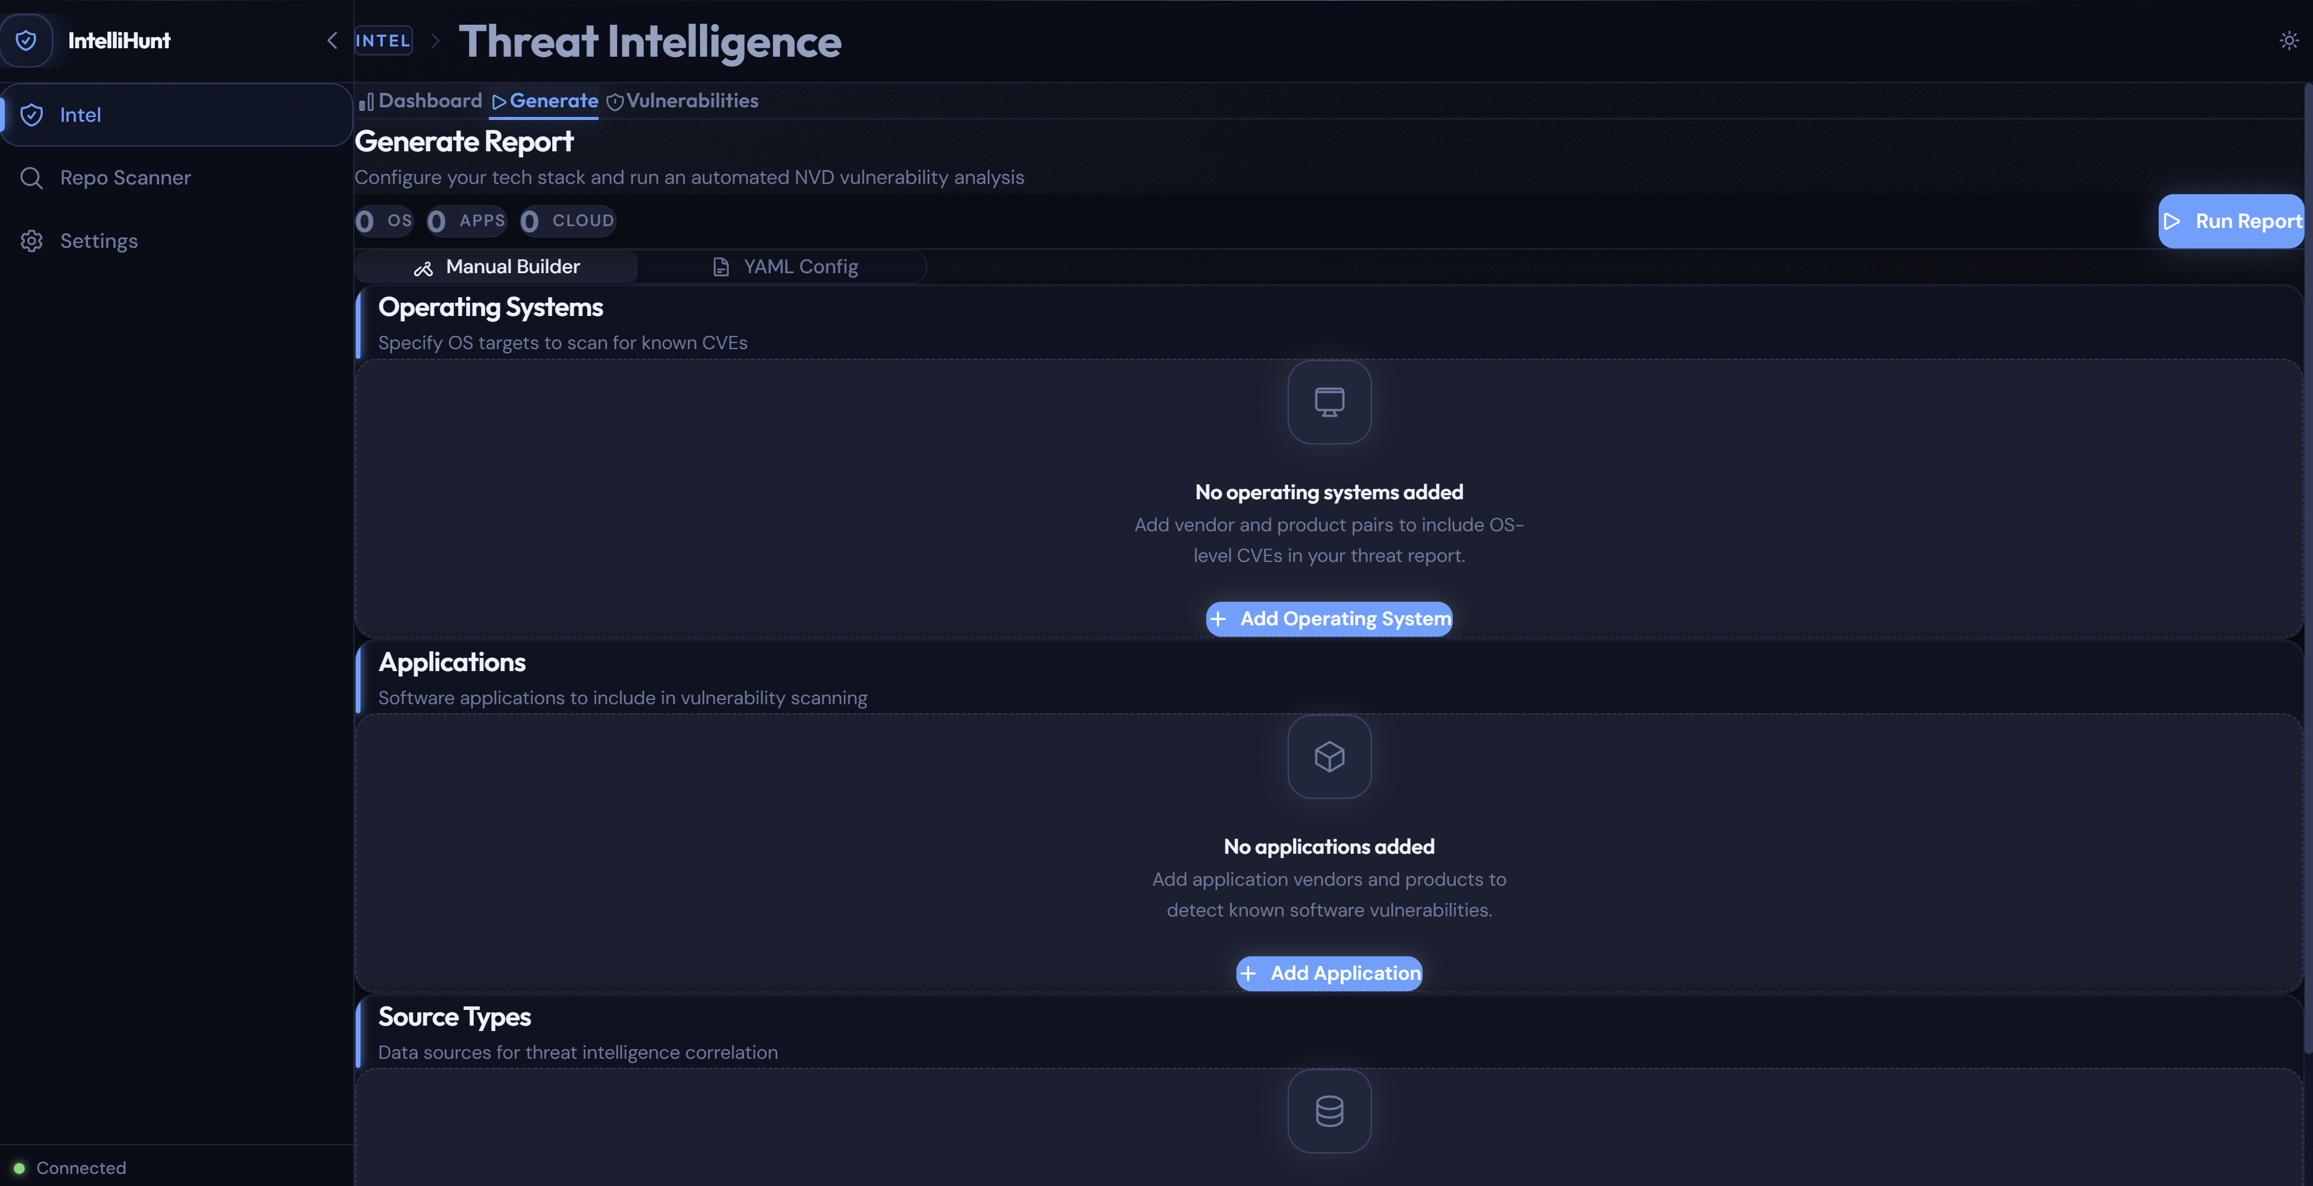
Task: Select the Generate tab
Action: click(x=545, y=101)
